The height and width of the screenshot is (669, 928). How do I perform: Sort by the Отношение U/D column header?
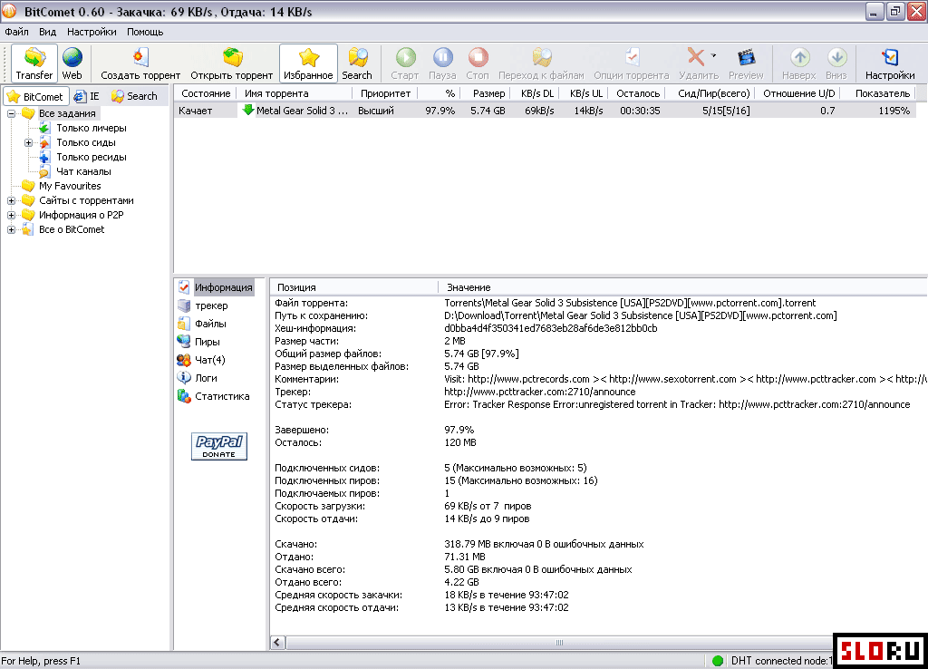point(799,93)
